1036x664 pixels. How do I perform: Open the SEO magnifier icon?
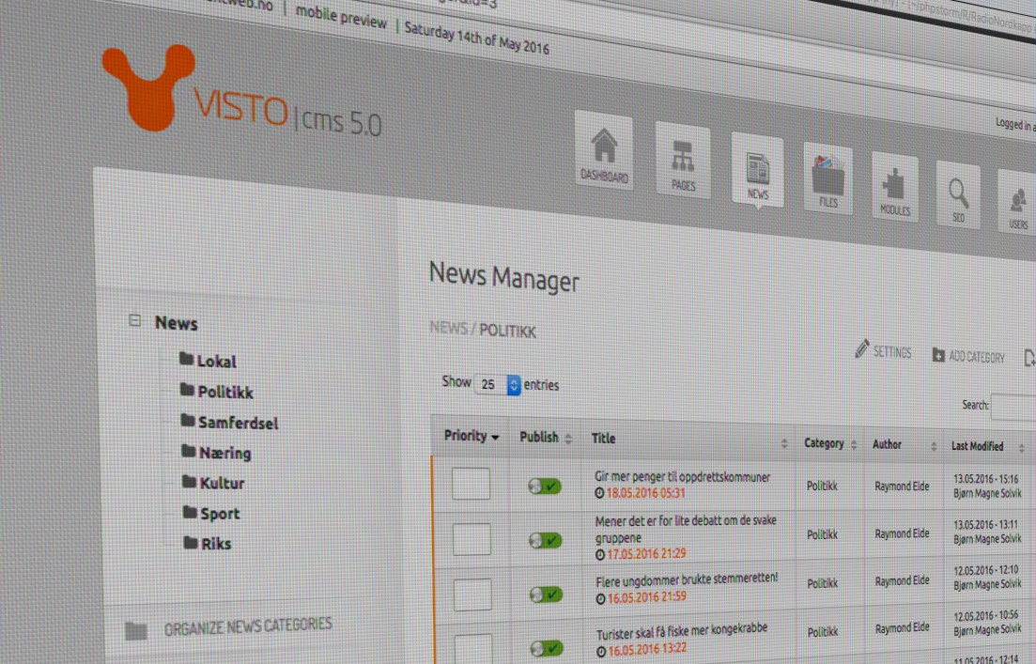[x=958, y=195]
